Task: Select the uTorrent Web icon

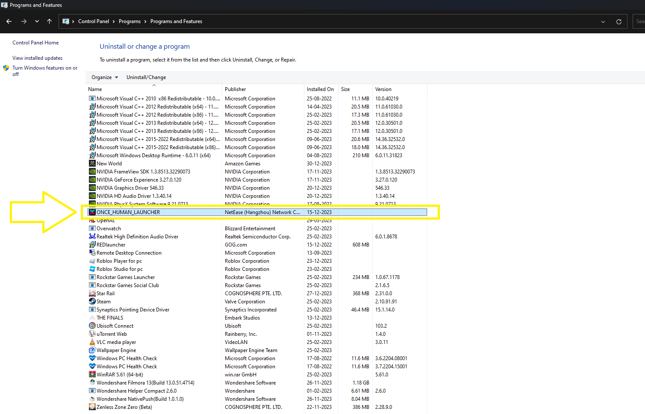Action: pos(92,334)
